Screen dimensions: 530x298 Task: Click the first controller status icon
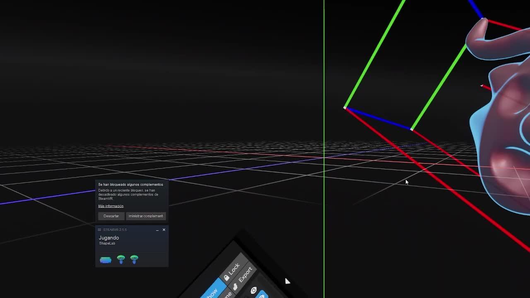pos(121,260)
